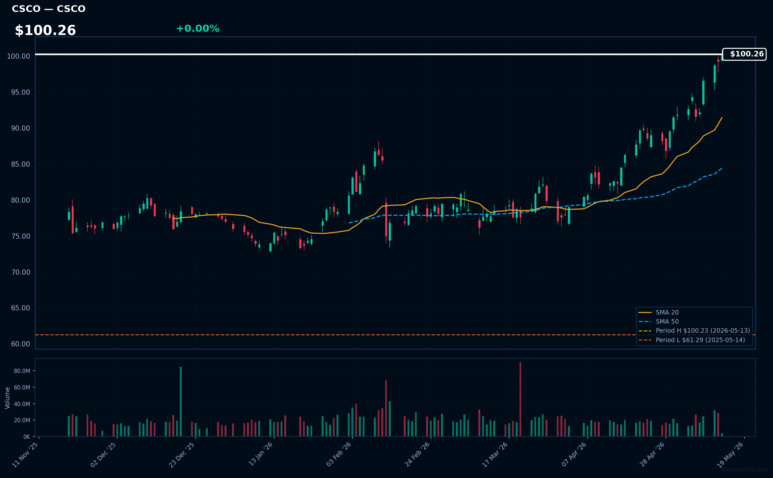
Task: Click the 100.00 price axis label
Action: click(x=18, y=56)
